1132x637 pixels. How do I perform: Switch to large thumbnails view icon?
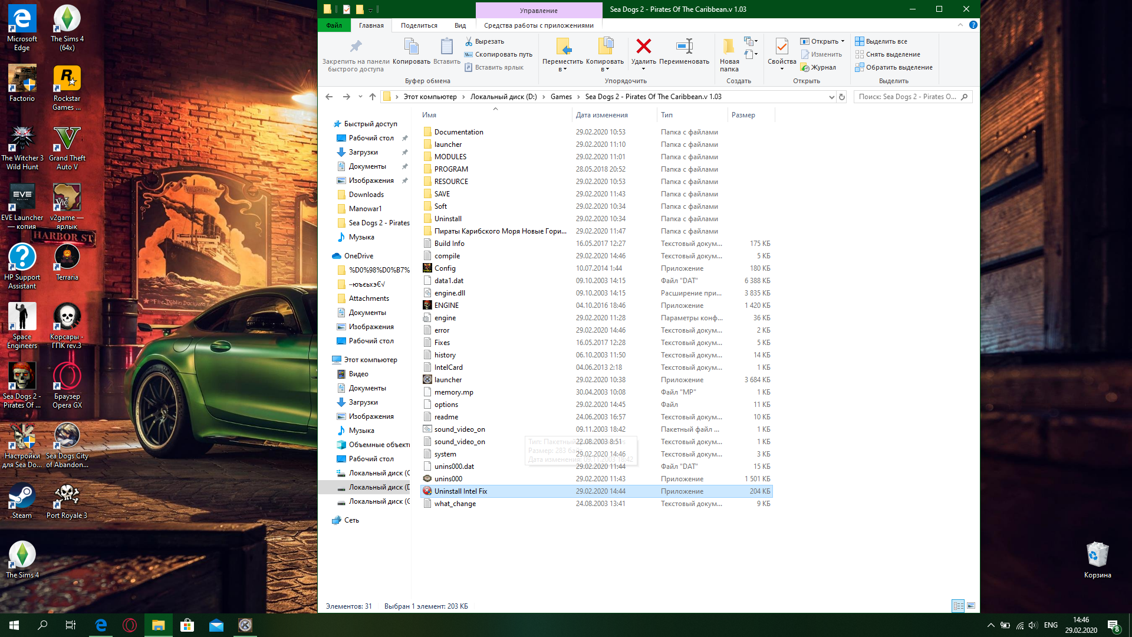coord(971,606)
